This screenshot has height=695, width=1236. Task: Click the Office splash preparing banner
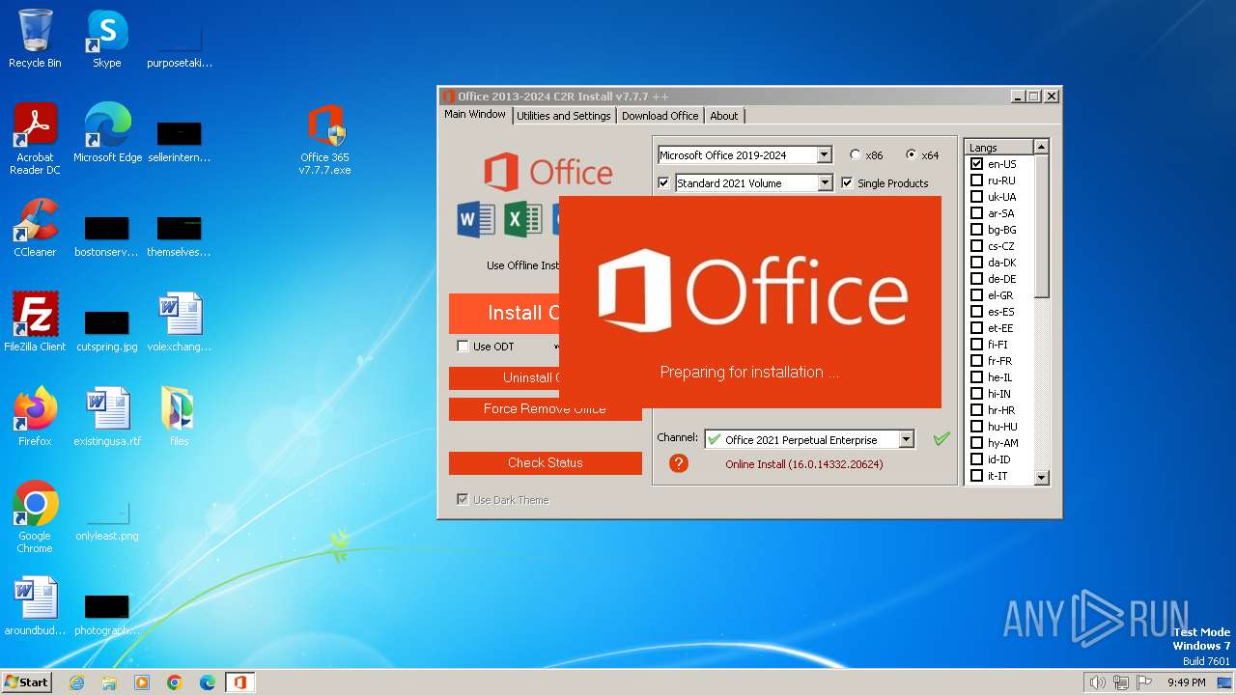coord(750,302)
